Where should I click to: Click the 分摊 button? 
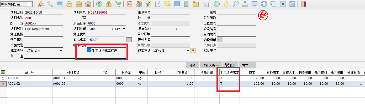[x=192, y=65]
